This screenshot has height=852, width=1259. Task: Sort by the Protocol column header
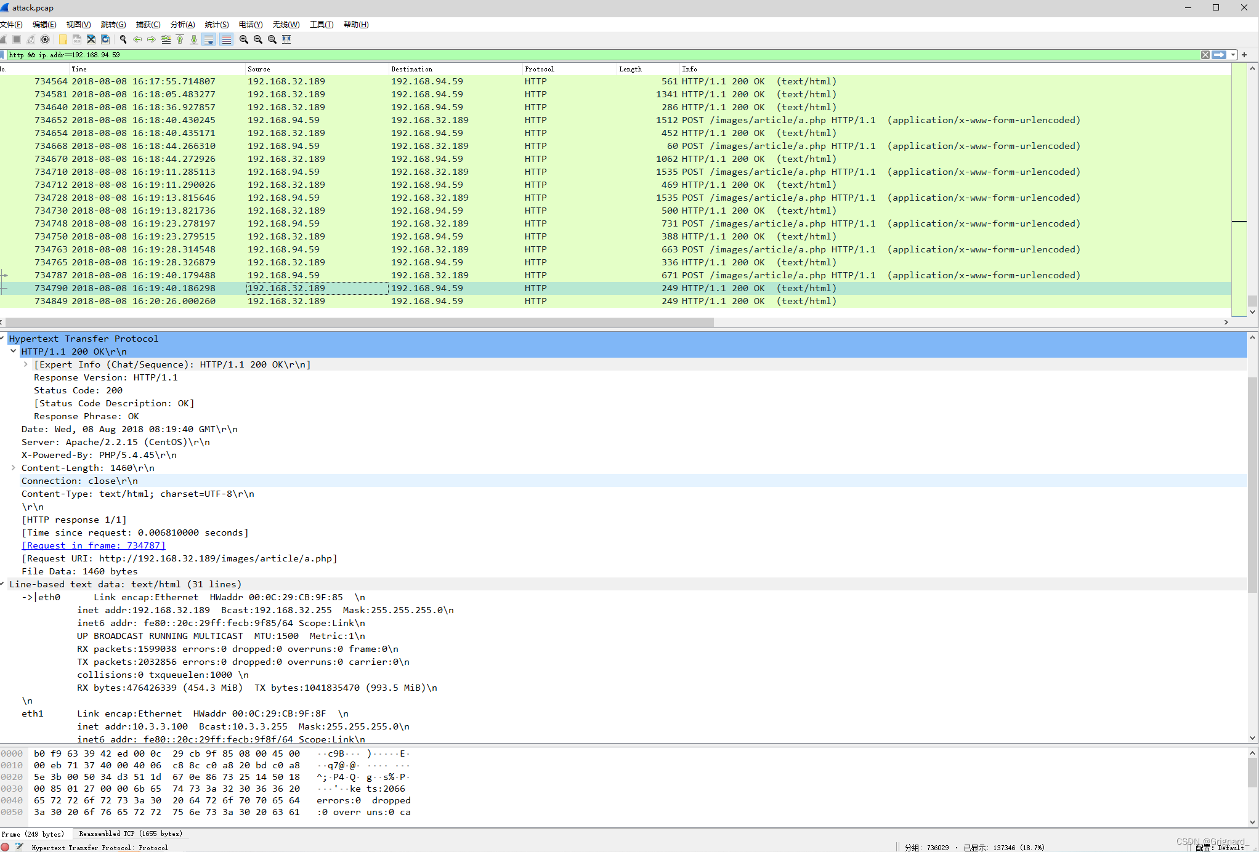[570, 69]
